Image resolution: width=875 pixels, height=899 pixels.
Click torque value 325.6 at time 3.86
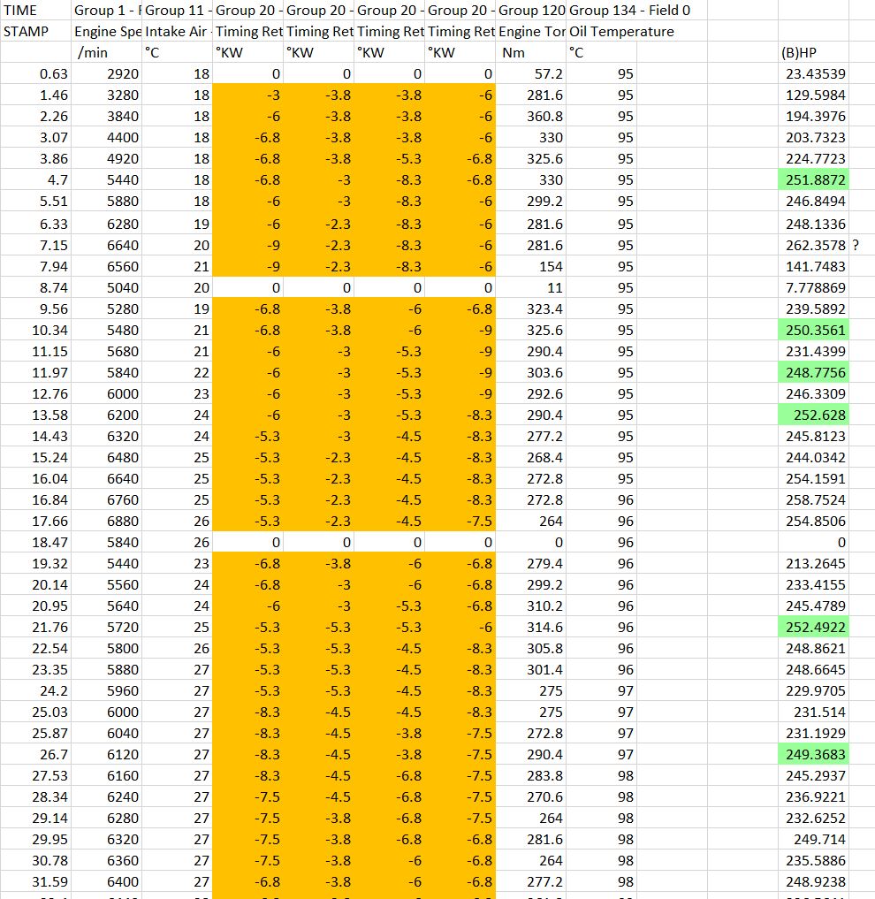click(531, 159)
